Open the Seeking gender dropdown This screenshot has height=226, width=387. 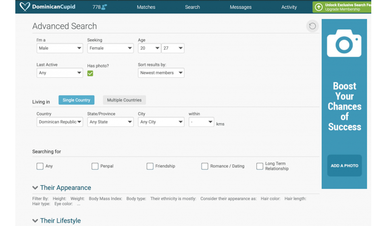[x=110, y=48]
